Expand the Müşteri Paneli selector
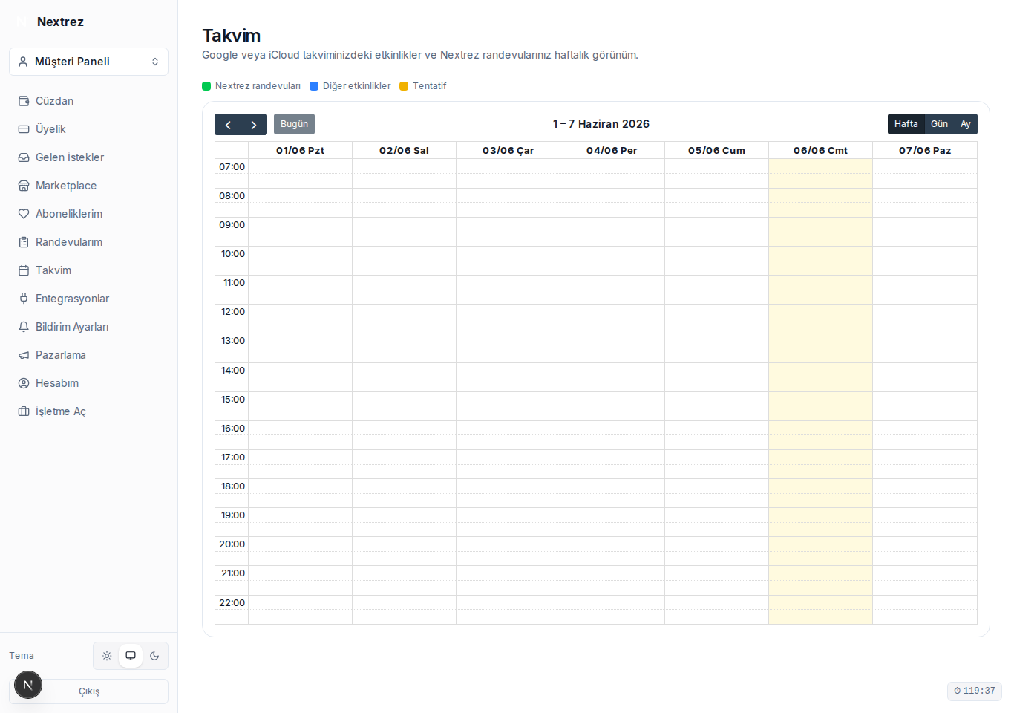This screenshot has height=713, width=1014. coord(88,62)
